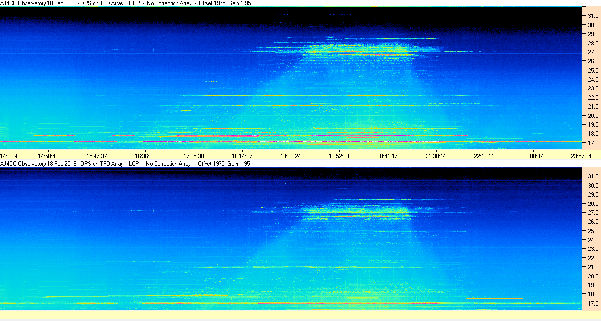
Task: Click the 29.0 frequency label on RCP scale
Action: (x=593, y=34)
